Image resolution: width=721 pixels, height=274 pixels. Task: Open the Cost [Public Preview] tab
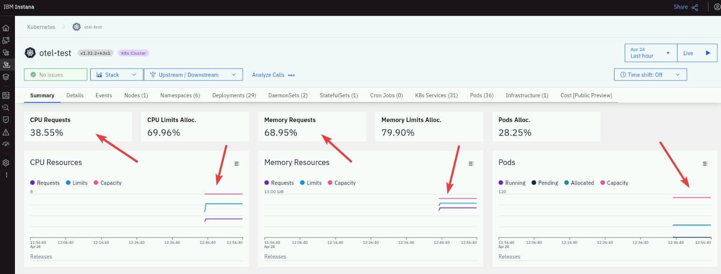586,95
